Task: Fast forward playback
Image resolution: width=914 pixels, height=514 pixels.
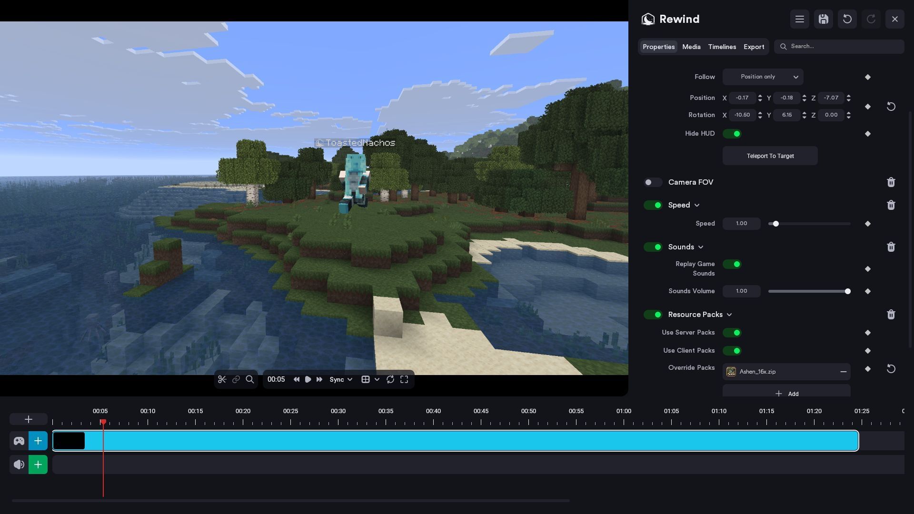Action: coord(319,379)
